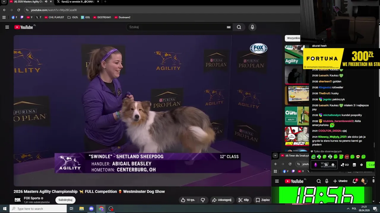Image resolution: width=380 pixels, height=213 pixels.
Task: Open File Explorer from the taskbar
Action: click(82, 209)
